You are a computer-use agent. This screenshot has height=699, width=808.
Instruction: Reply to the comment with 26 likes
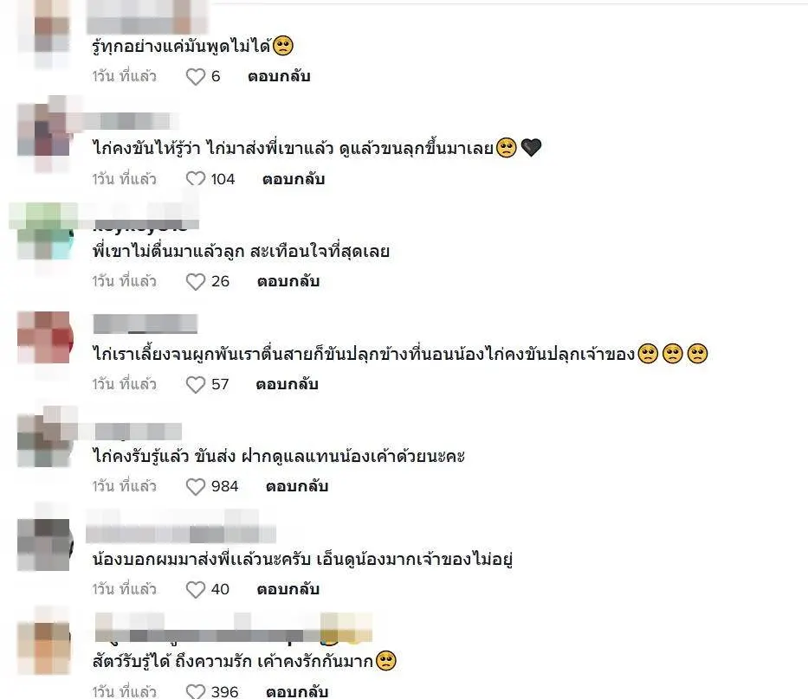tap(288, 281)
